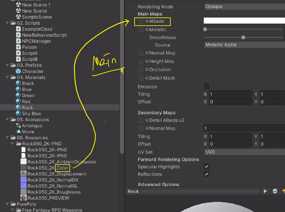Select the Rock050_2K_Roughness texture

54,192
